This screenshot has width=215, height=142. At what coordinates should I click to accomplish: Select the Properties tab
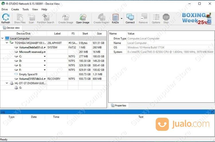pos(119,105)
